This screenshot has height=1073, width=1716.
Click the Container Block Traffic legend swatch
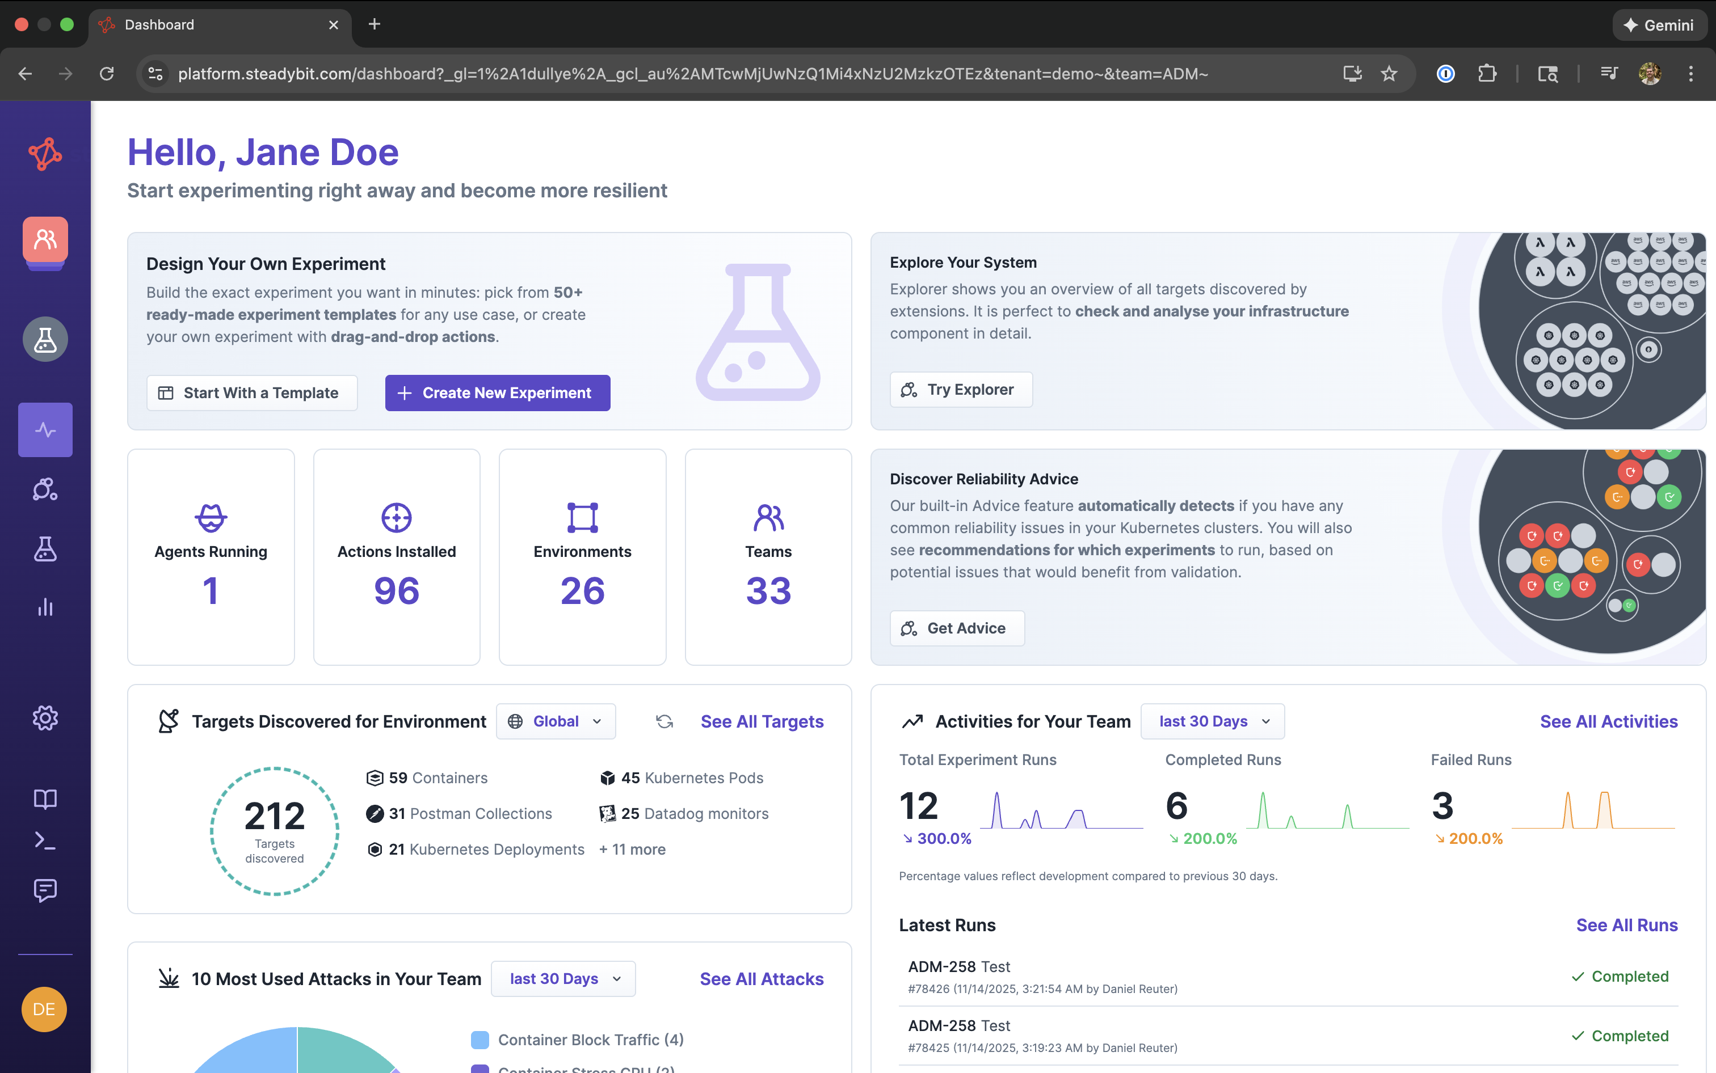480,1040
